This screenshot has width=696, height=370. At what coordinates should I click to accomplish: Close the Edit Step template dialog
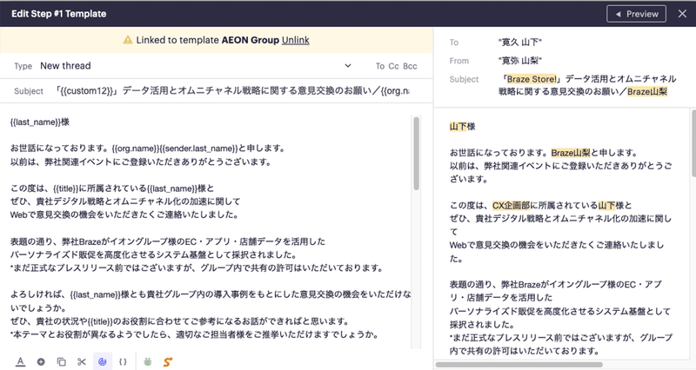click(682, 14)
